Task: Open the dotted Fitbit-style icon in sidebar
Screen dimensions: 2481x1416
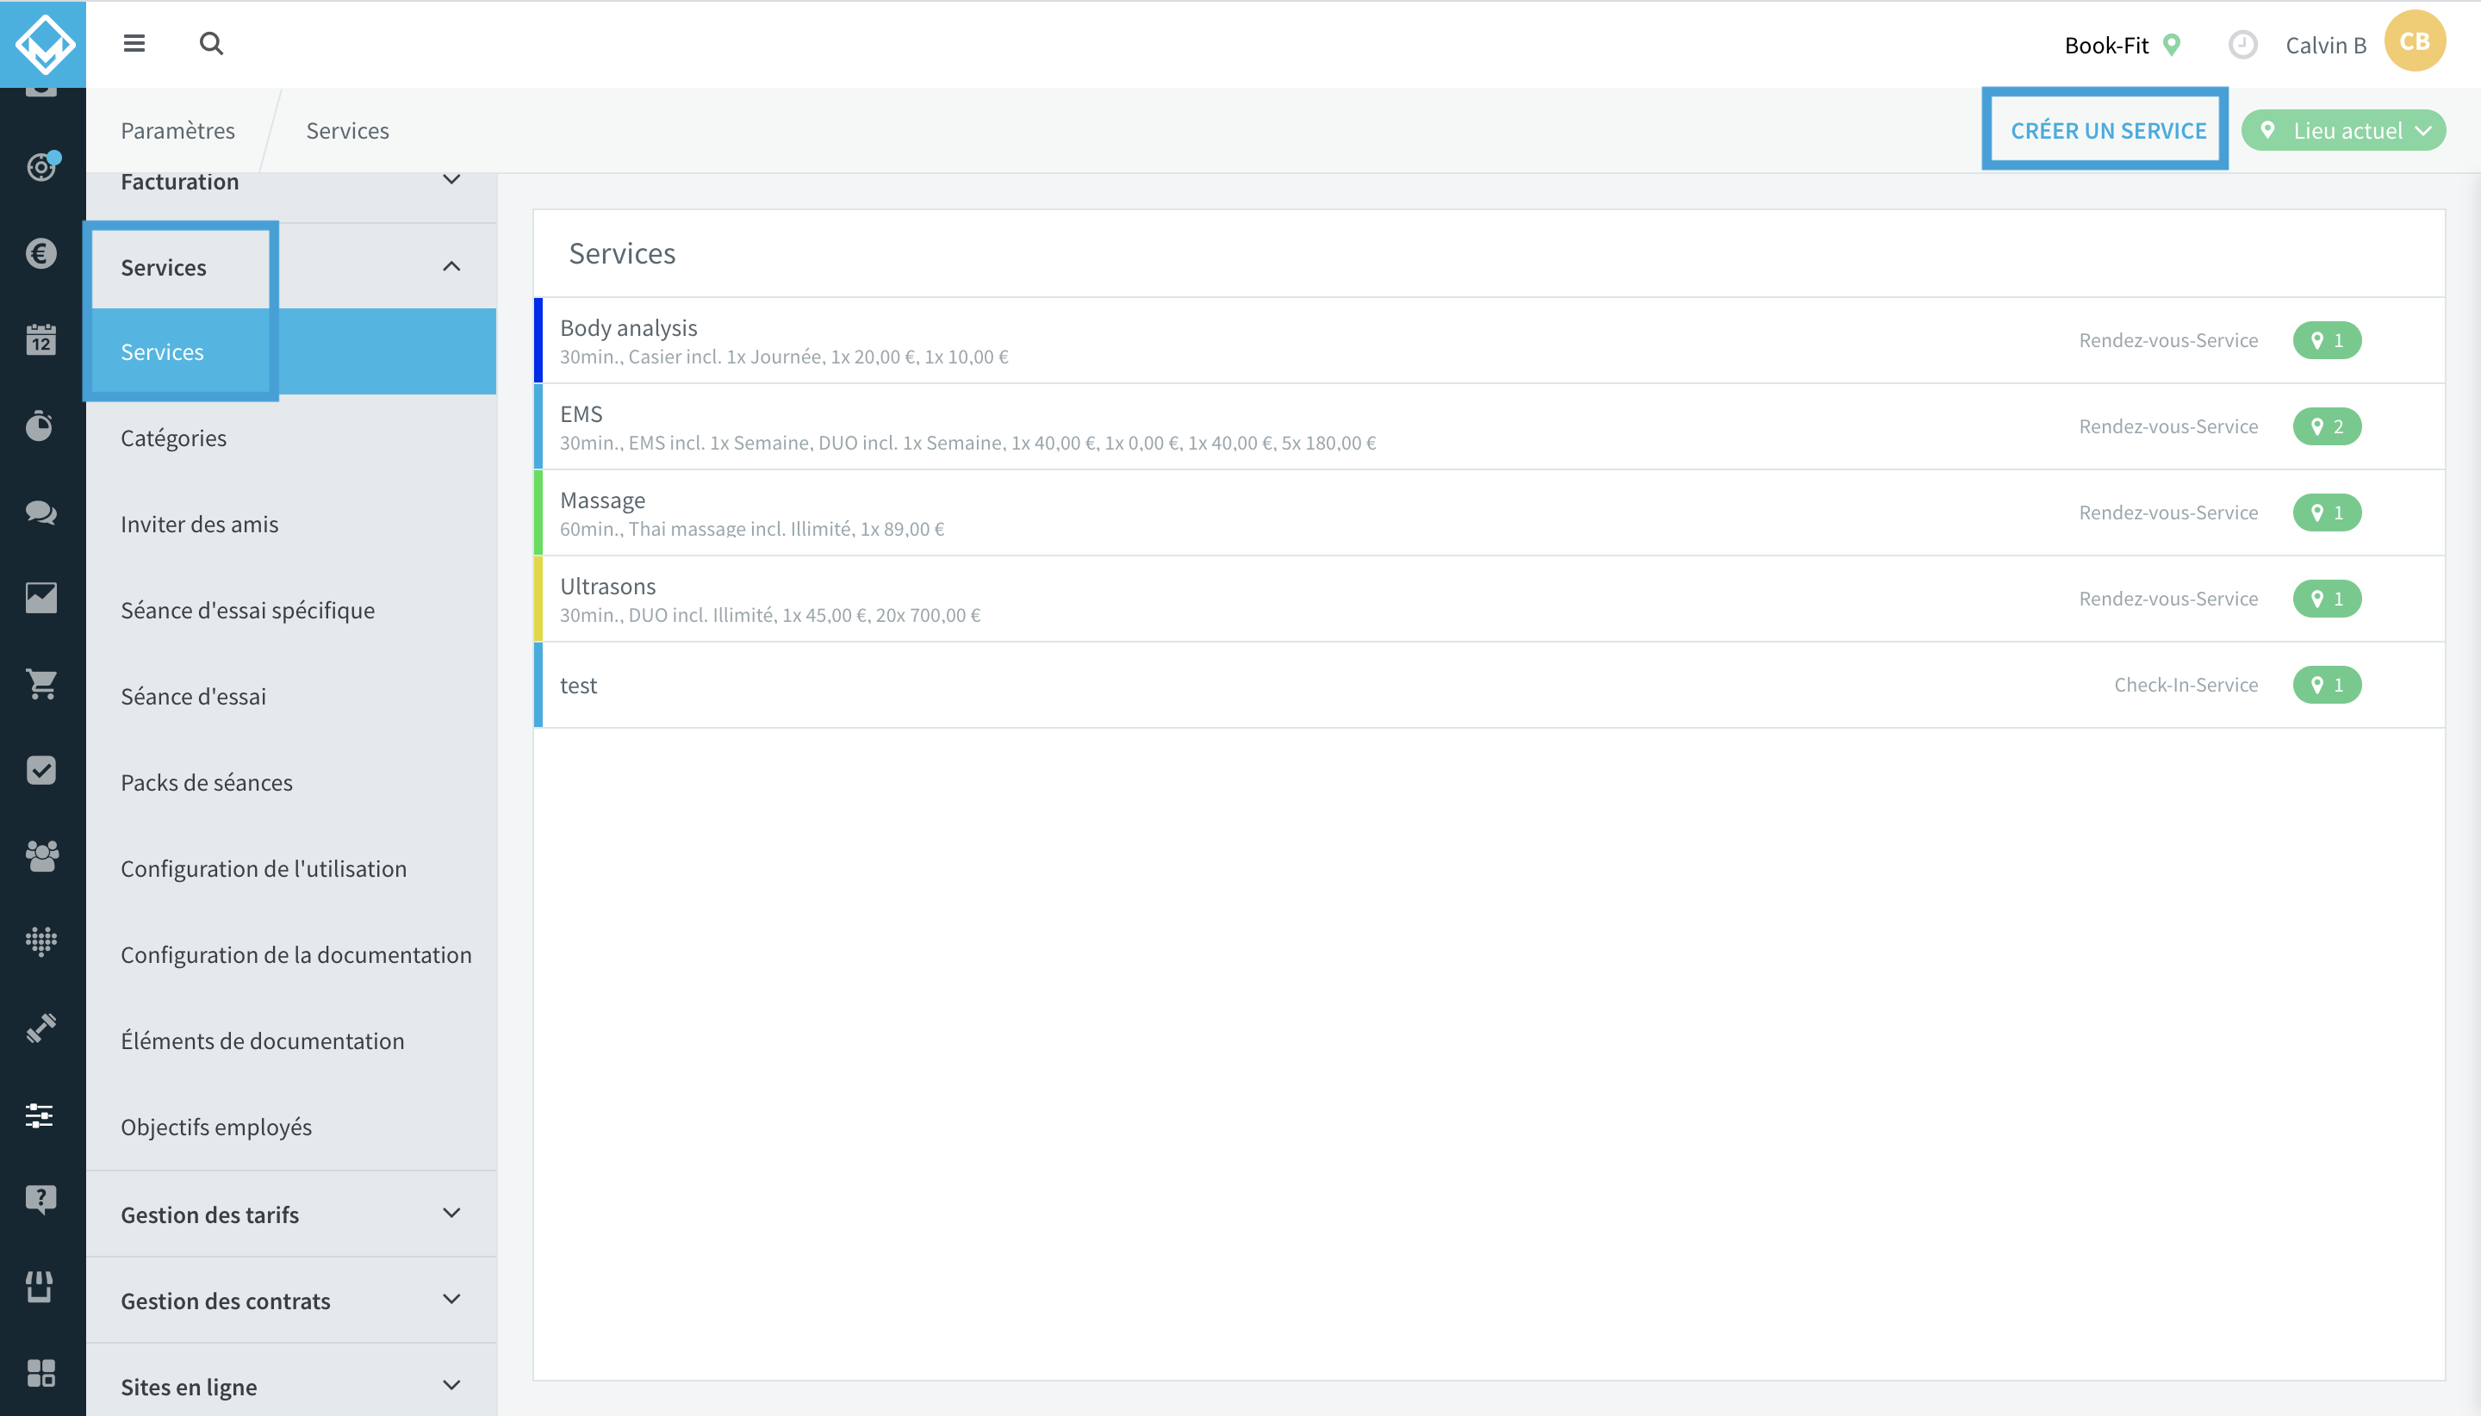Action: tap(40, 941)
